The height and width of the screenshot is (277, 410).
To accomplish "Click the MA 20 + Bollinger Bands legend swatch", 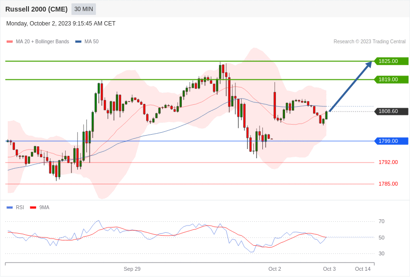I will click(10, 42).
